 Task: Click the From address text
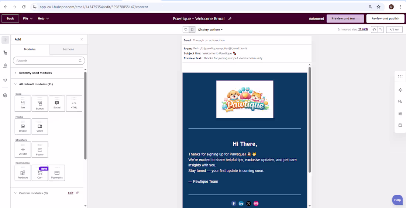point(220,49)
